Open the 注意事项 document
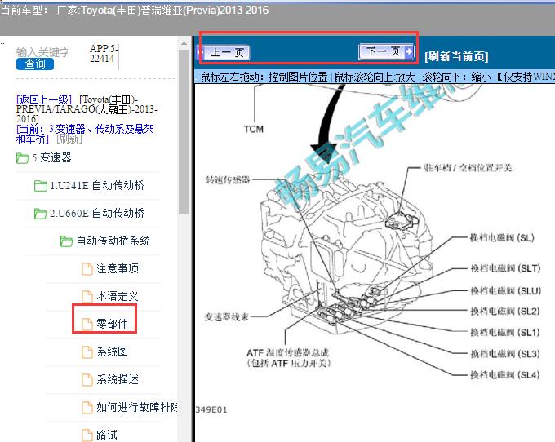Viewport: 555px width, 442px height. (x=118, y=269)
